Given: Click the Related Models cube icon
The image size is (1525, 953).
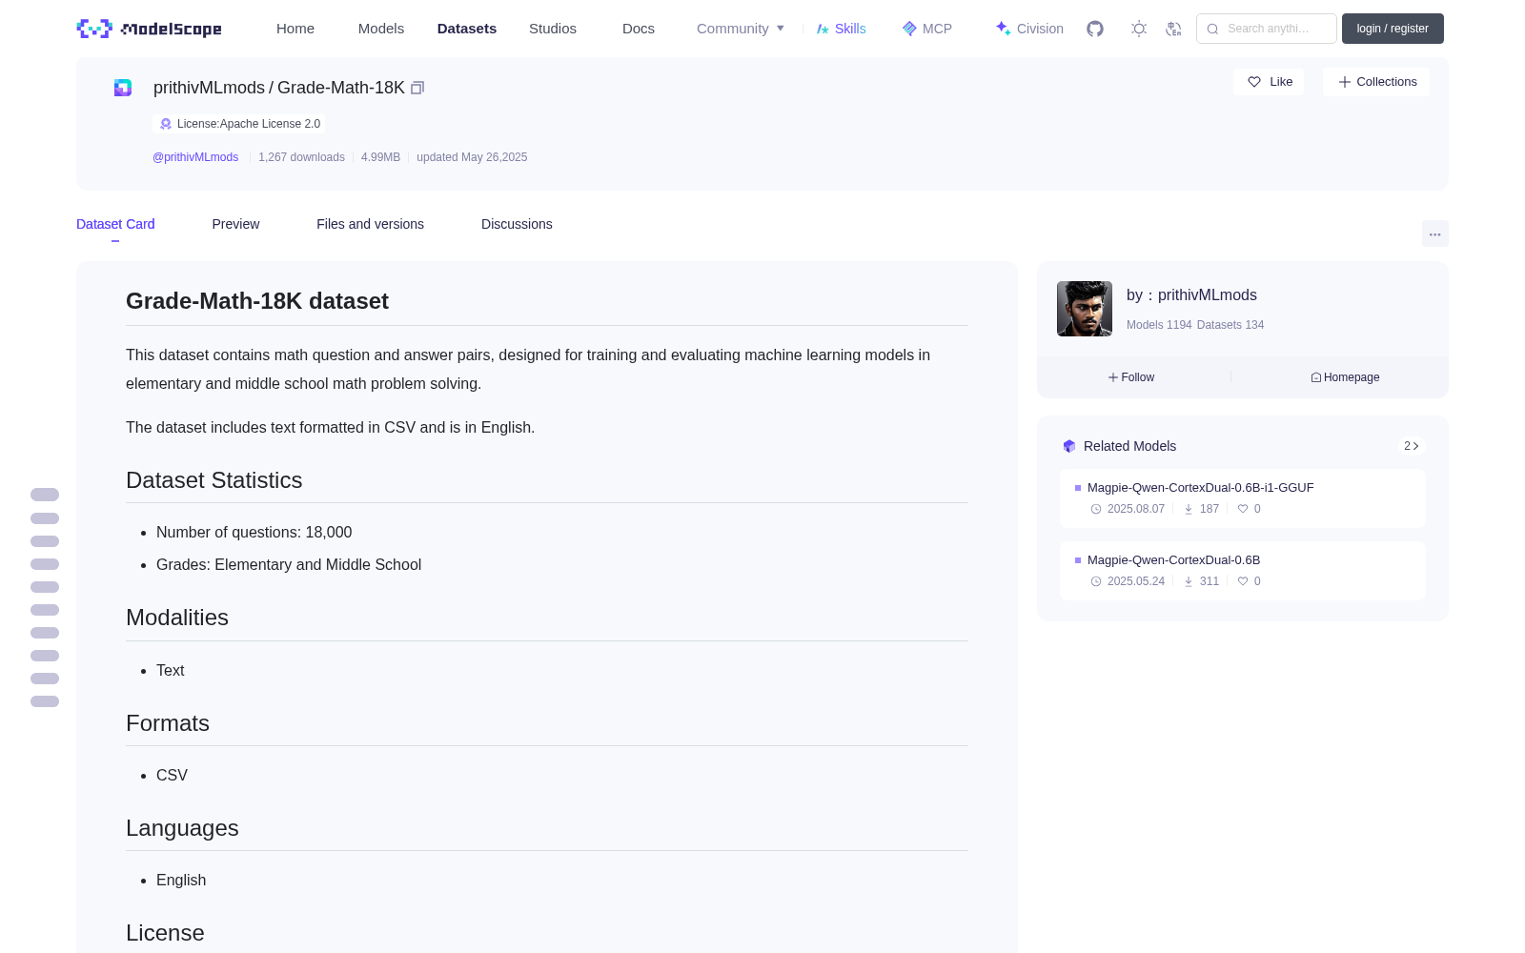Looking at the screenshot, I should (1069, 446).
